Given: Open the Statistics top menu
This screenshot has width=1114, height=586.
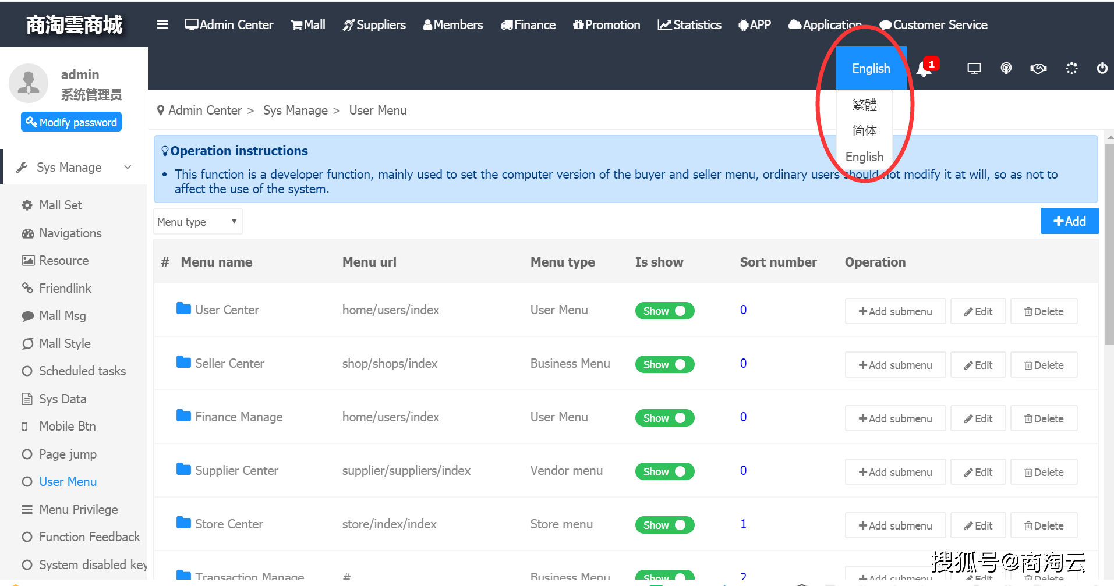Looking at the screenshot, I should 689,24.
